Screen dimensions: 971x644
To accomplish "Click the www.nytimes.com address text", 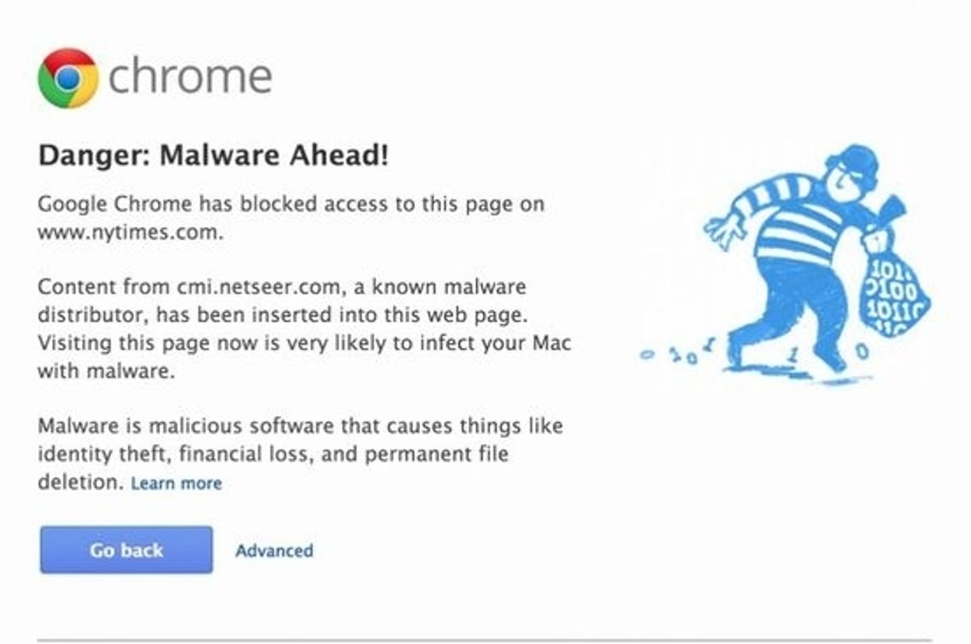I will coord(129,232).
